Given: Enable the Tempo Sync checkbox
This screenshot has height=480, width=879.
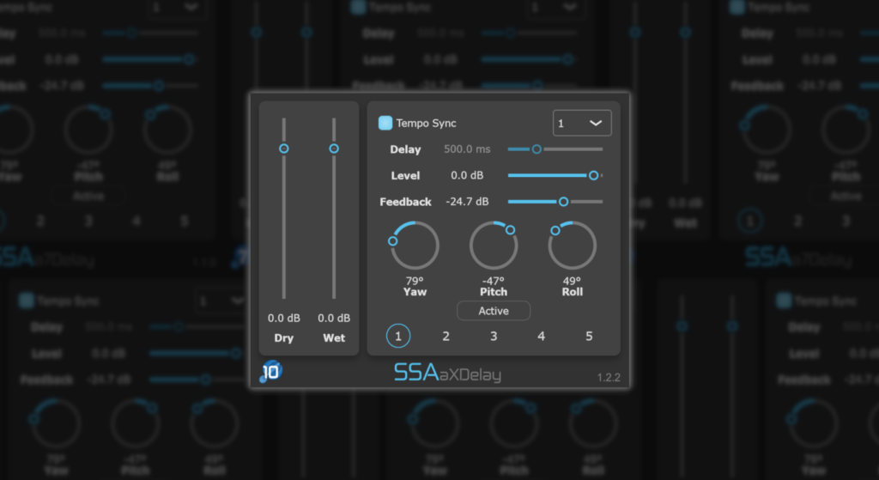Looking at the screenshot, I should [385, 124].
